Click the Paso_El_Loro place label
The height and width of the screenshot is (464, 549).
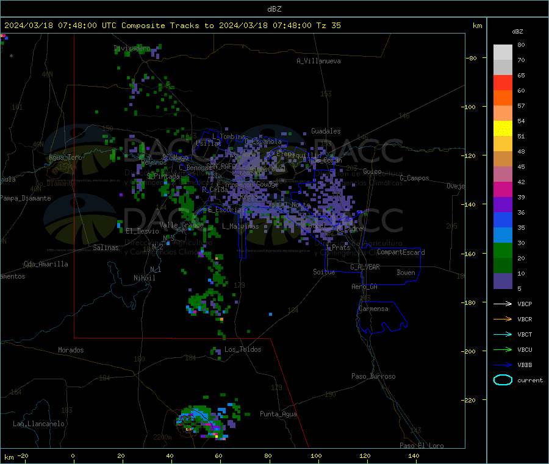[422, 446]
